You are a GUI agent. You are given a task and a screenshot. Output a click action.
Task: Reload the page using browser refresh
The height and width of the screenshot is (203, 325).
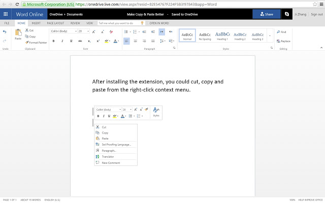pos(17,4)
